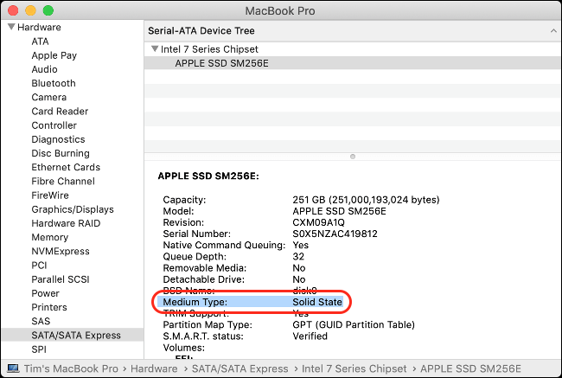Show Ethernet Cards information

click(x=66, y=167)
